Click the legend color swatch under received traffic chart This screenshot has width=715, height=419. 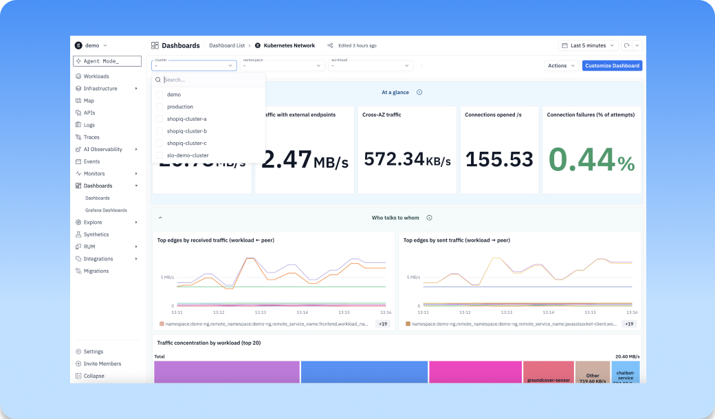[x=162, y=324]
